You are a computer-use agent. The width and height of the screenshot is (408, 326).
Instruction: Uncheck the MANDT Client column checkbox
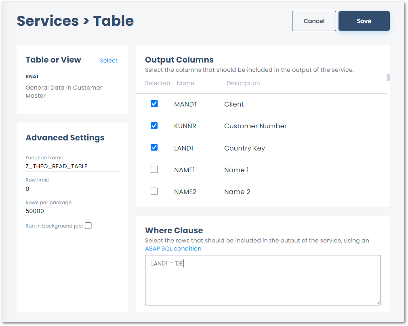[x=154, y=104]
